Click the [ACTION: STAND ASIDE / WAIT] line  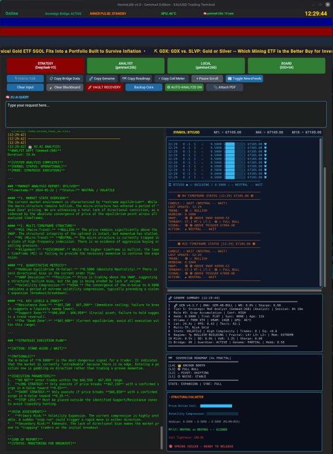pos(37,348)
